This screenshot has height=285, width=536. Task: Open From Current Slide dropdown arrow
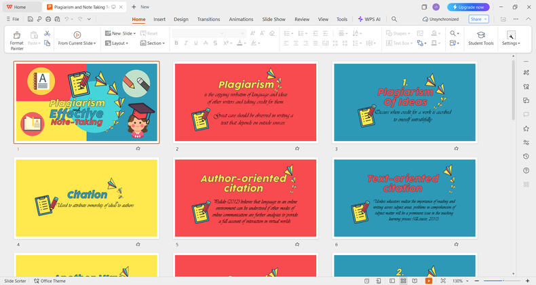tap(95, 43)
